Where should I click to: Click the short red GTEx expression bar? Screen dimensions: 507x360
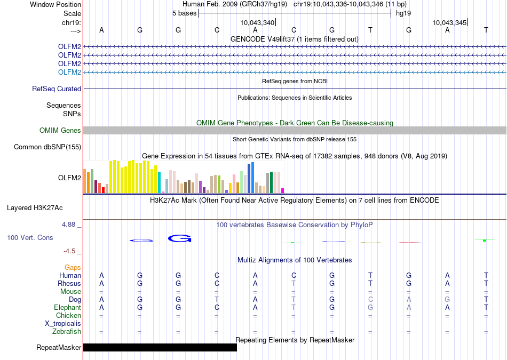pos(103,190)
